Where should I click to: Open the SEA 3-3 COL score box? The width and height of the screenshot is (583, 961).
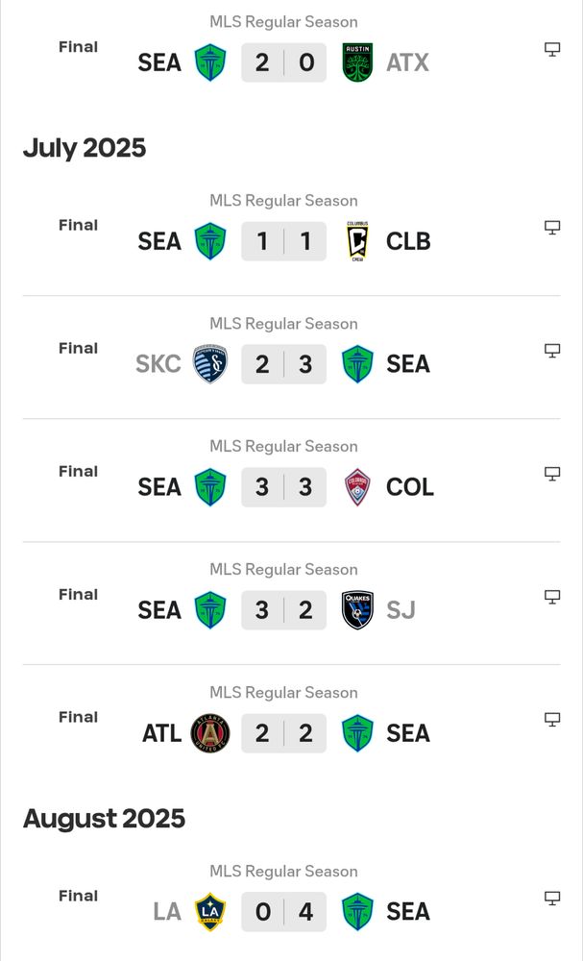pos(283,487)
